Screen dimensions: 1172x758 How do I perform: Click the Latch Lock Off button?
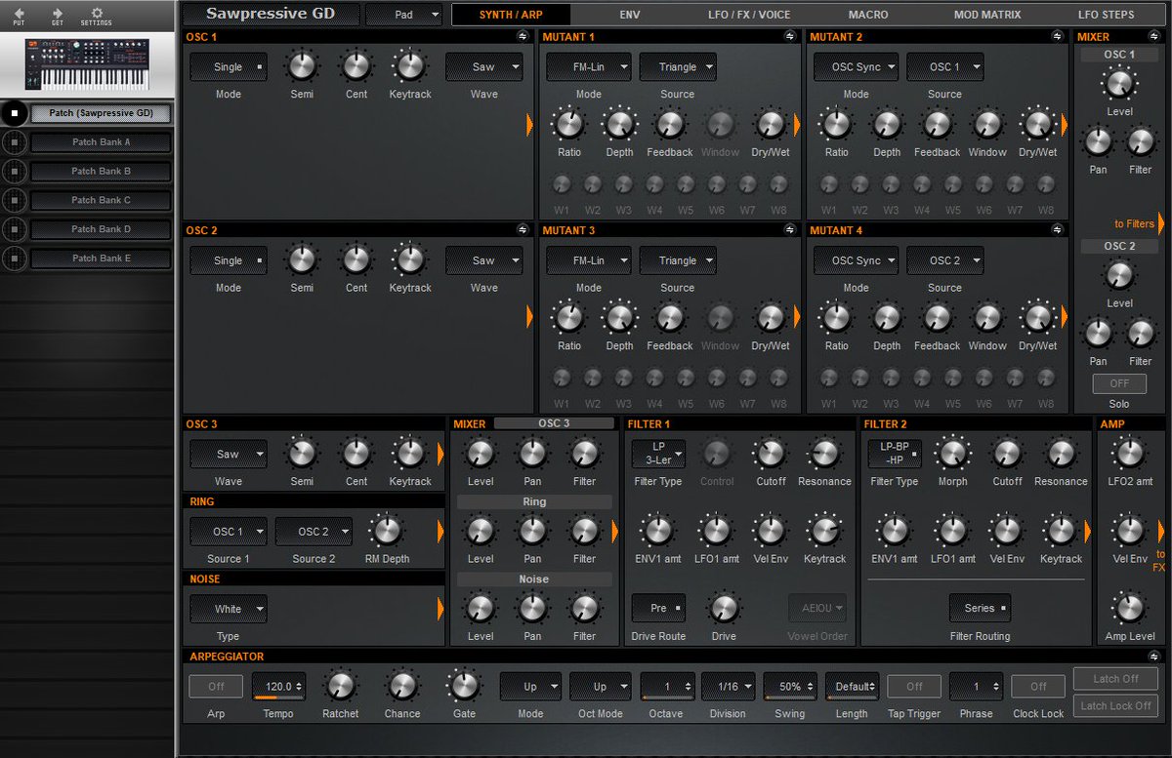point(1115,705)
